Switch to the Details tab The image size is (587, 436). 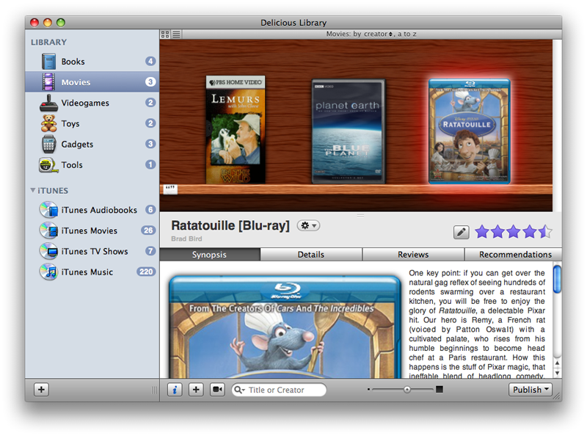pyautogui.click(x=311, y=255)
